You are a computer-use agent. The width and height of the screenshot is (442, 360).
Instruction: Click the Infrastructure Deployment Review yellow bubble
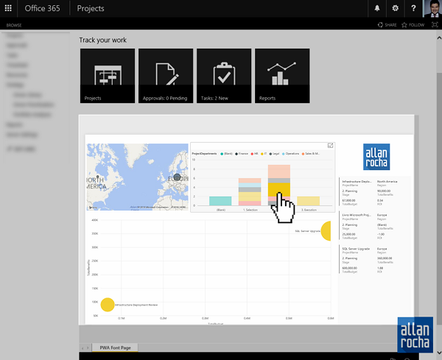107,304
